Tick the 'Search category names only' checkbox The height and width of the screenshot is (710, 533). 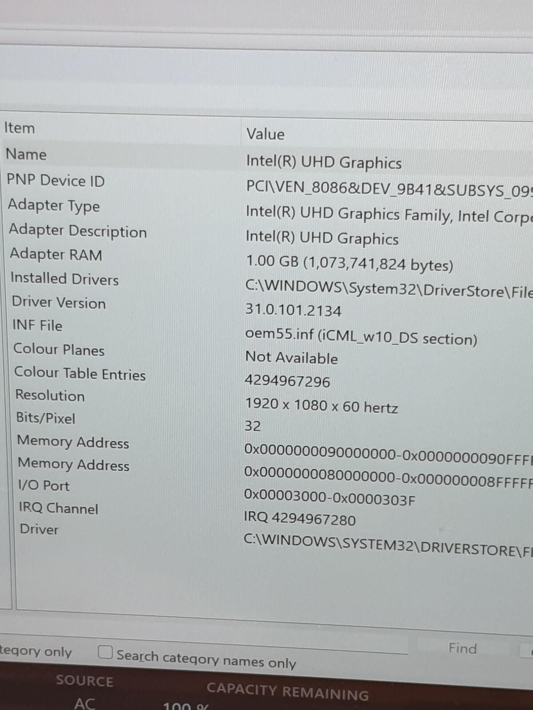point(105,652)
